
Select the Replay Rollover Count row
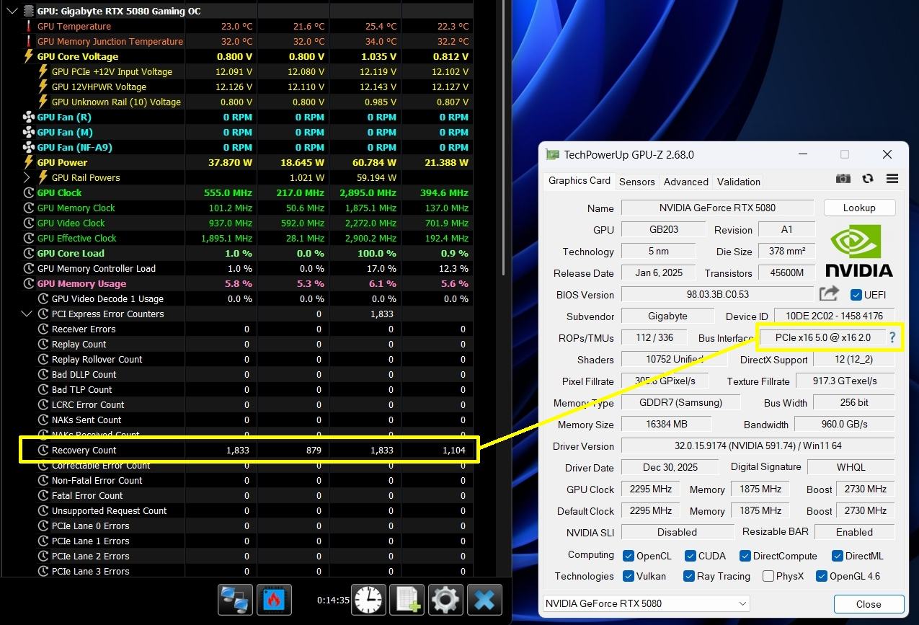(x=248, y=359)
